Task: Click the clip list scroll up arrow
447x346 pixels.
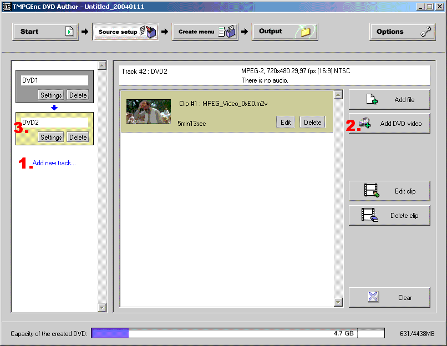Action: (x=338, y=95)
